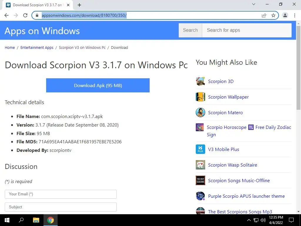Viewport: 301px width, 226px height.
Task: Select file name com.scopion.xciptv-v3.1.7.apk
Action: tap(72, 116)
